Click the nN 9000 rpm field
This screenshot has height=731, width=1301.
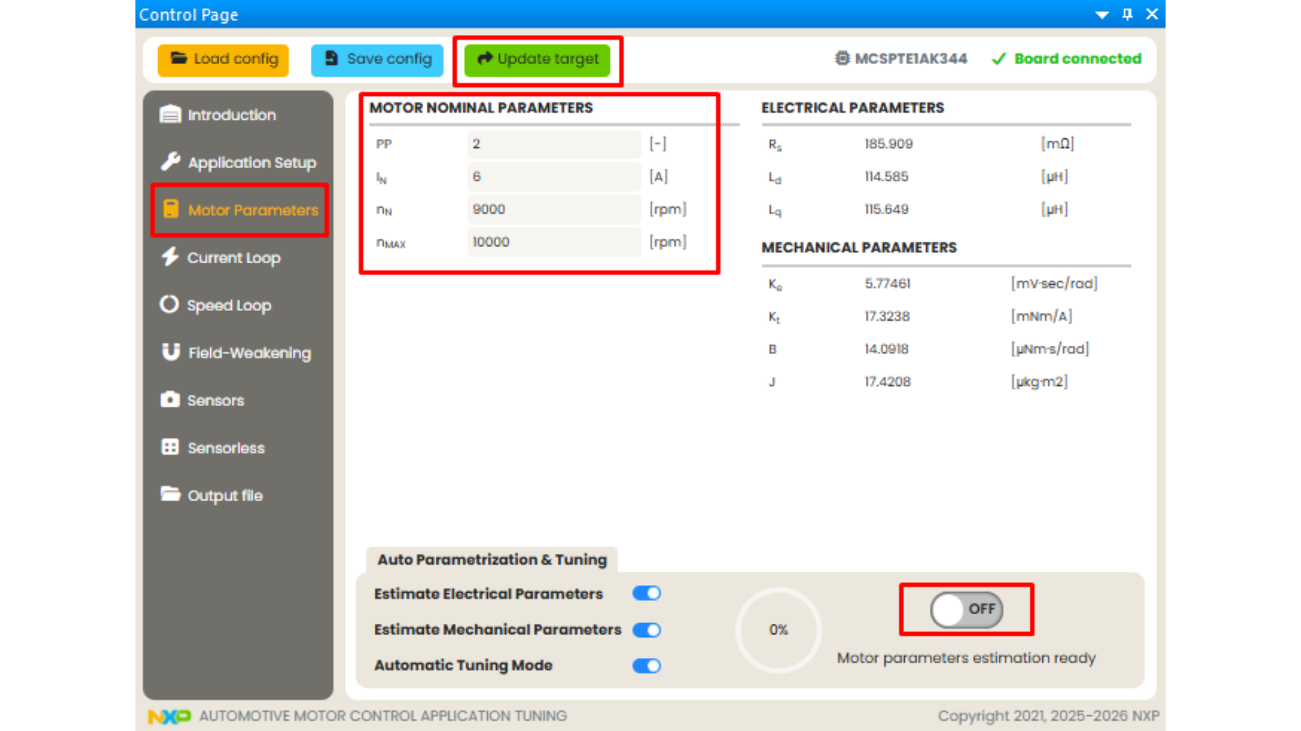point(554,209)
